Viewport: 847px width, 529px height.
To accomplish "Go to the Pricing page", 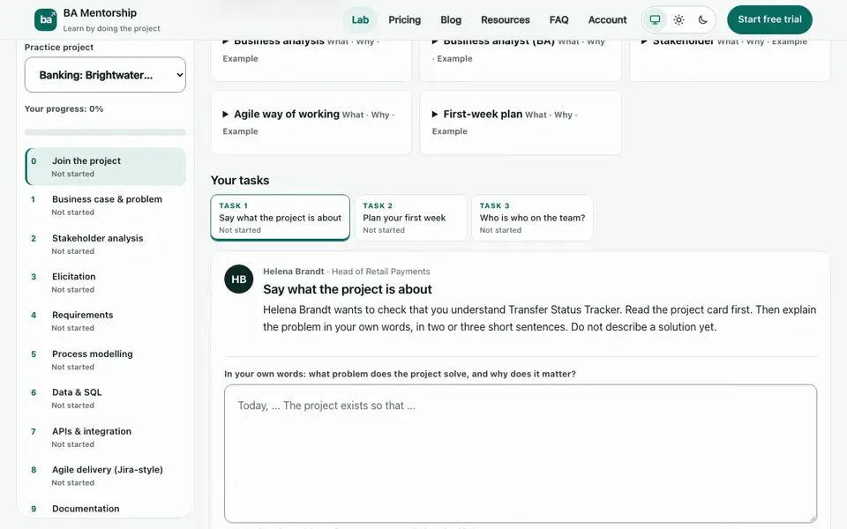I will 405,20.
